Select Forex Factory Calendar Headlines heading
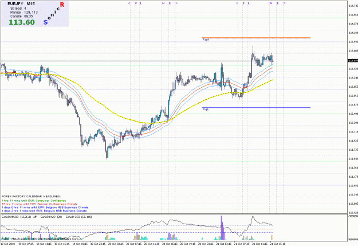Viewport: 358px width, 246px height. [31, 196]
